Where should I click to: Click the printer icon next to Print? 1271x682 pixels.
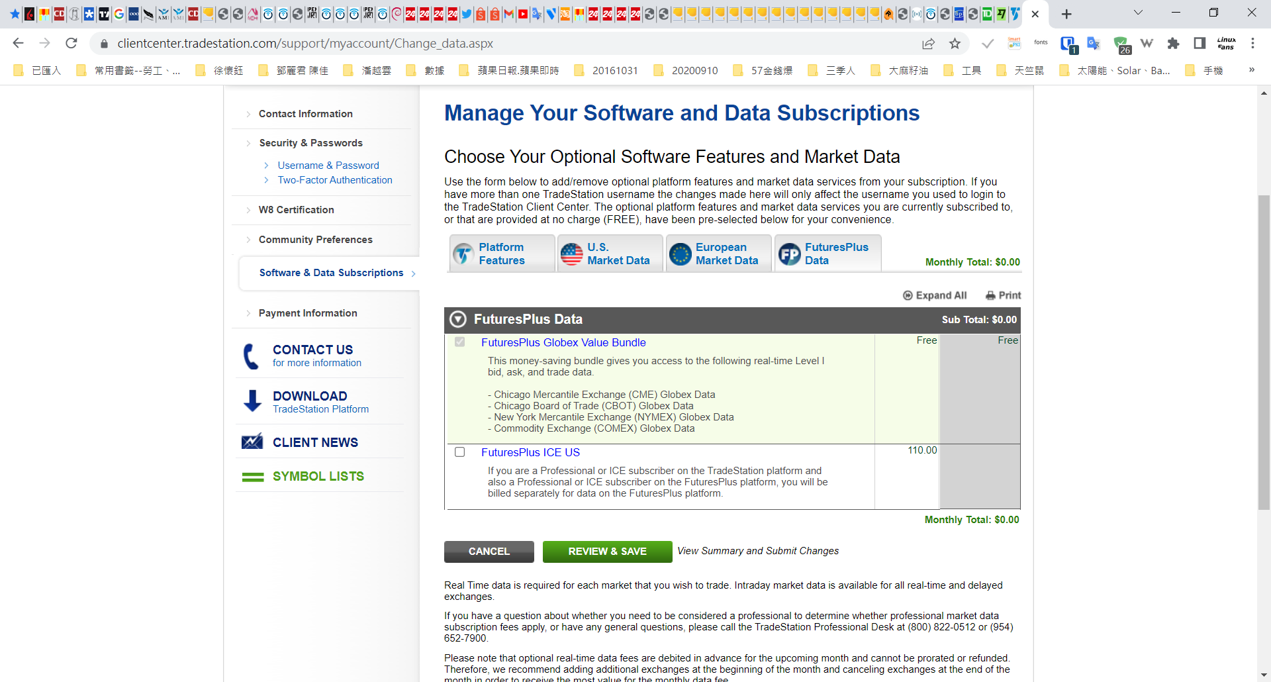pyautogui.click(x=991, y=295)
